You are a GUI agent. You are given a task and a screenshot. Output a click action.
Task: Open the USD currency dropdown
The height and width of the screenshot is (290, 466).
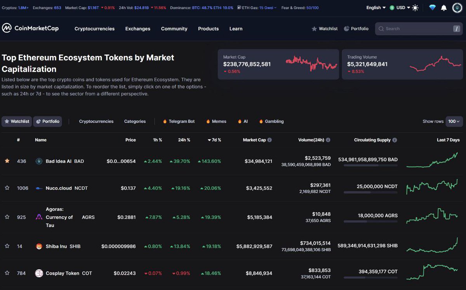tap(400, 8)
